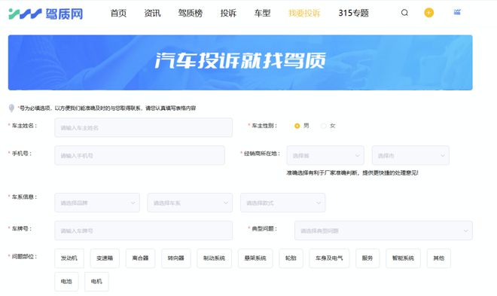Image resolution: width=497 pixels, height=296 pixels.
Task: Toggle the 发动机 problem-part tag
Action: (x=69, y=258)
